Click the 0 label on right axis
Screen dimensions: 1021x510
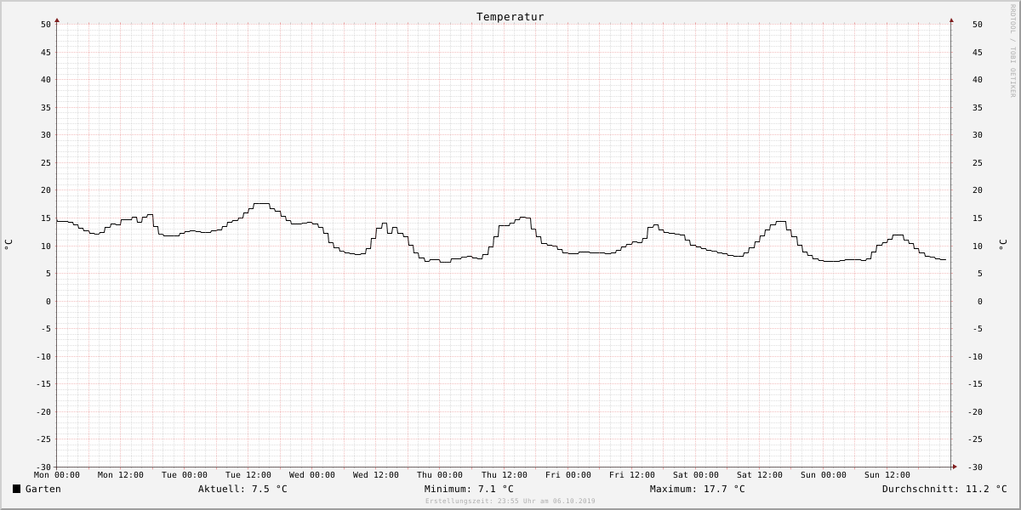click(980, 302)
